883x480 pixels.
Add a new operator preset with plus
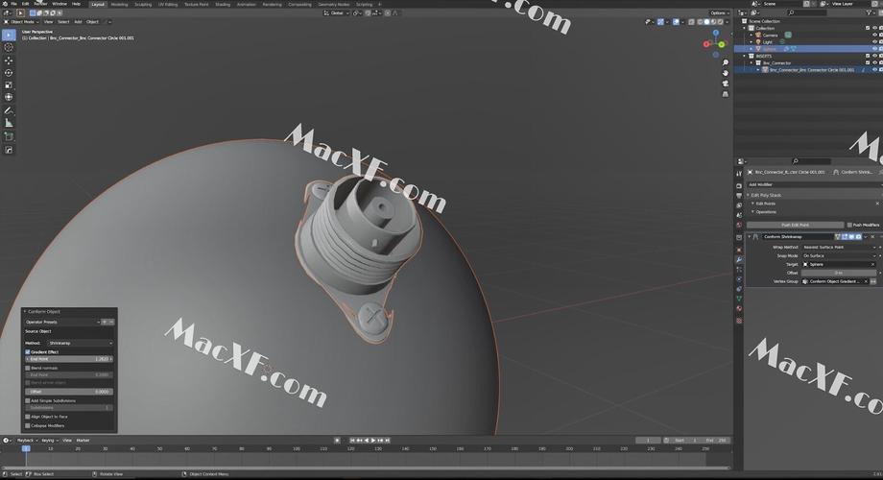pos(105,322)
